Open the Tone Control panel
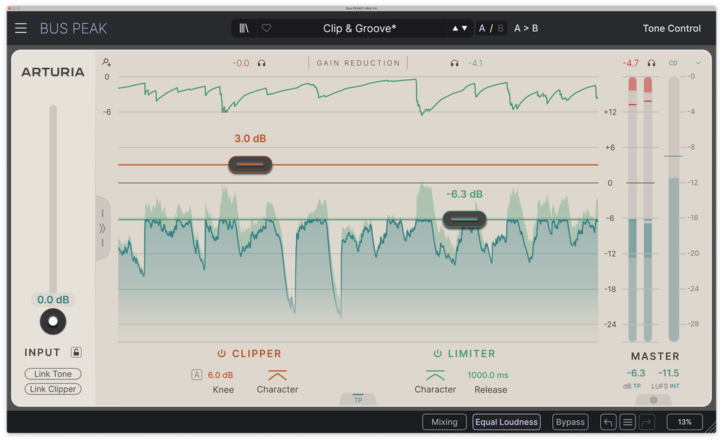This screenshot has width=723, height=441. point(672,28)
